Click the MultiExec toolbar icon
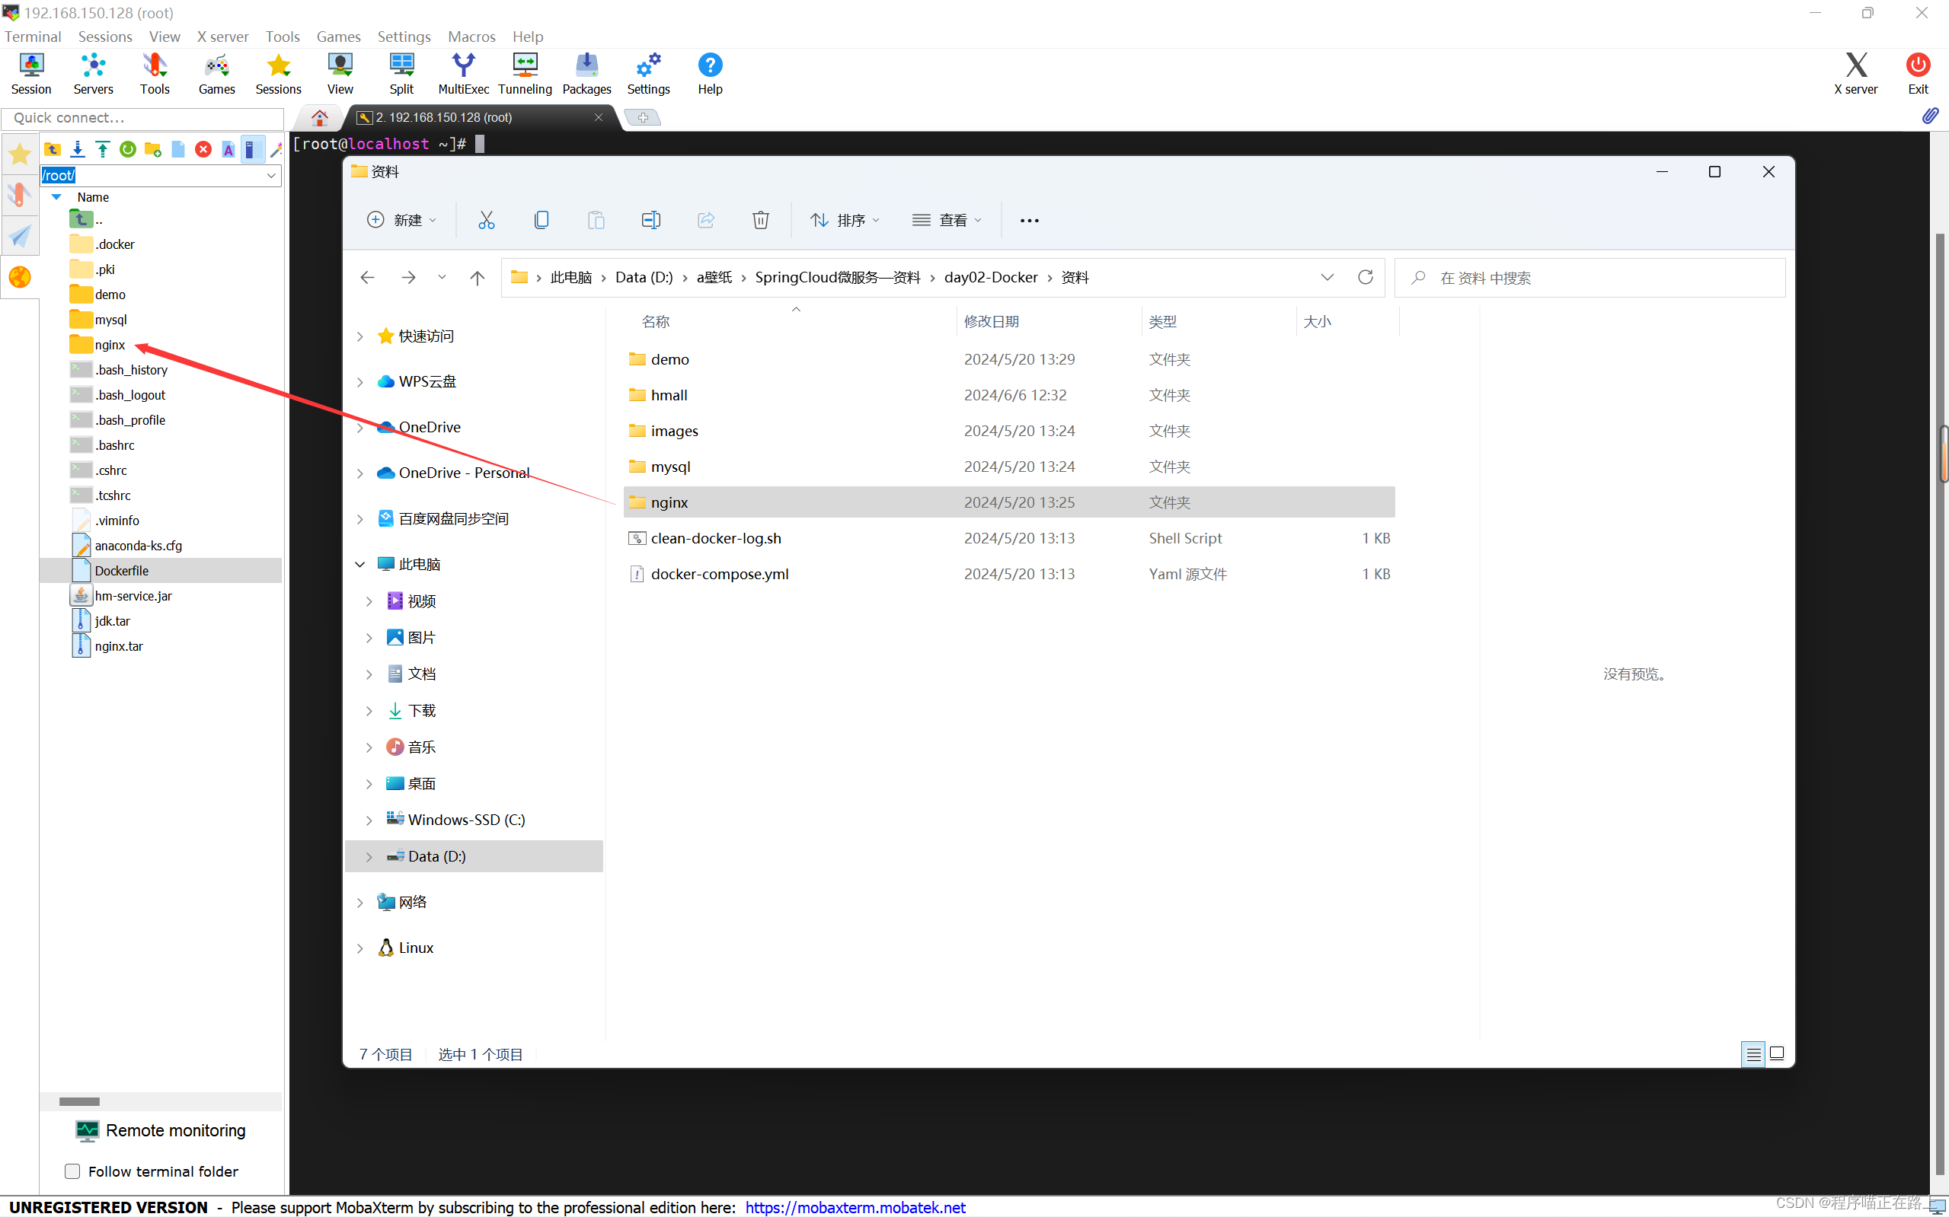 tap(463, 73)
